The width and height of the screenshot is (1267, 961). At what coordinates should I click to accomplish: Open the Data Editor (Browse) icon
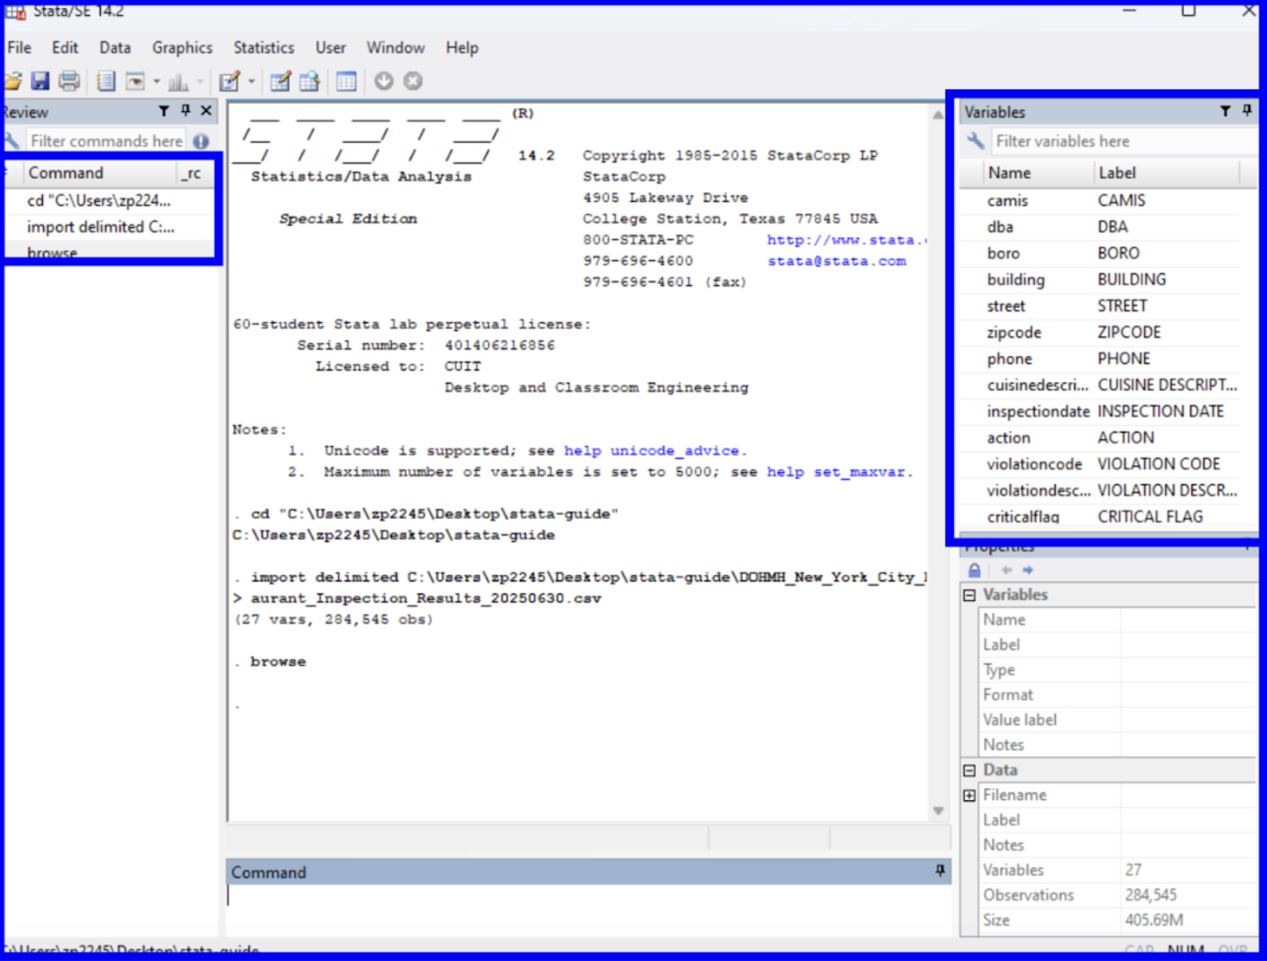tap(310, 81)
